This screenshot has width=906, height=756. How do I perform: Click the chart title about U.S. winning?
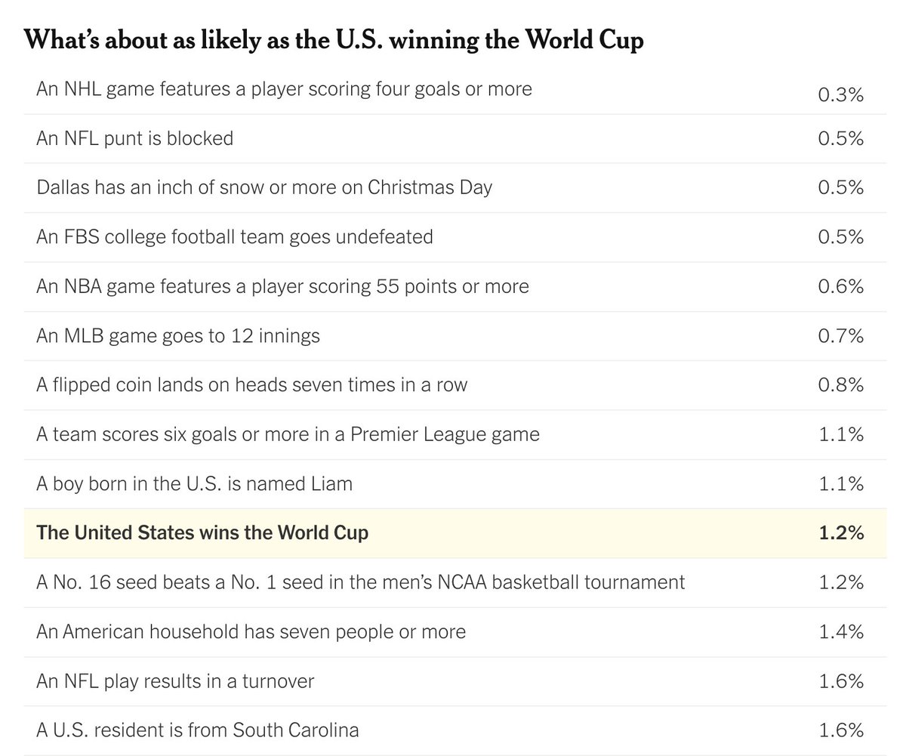[334, 39]
